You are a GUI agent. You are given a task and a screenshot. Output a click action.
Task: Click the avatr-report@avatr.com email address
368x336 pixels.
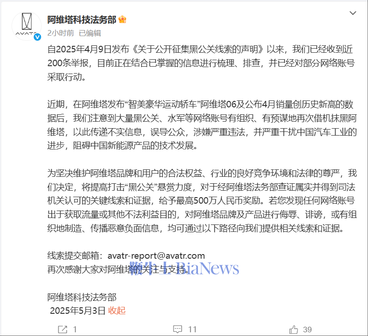pos(156,255)
